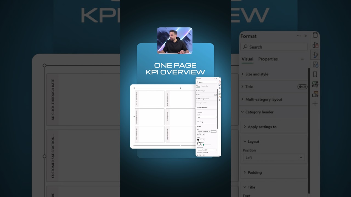Toggle Bold in the small Format pane
The height and width of the screenshot is (197, 351).
tap(198, 134)
